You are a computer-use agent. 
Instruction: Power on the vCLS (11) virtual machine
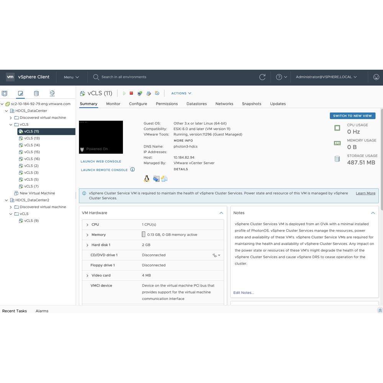(124, 93)
